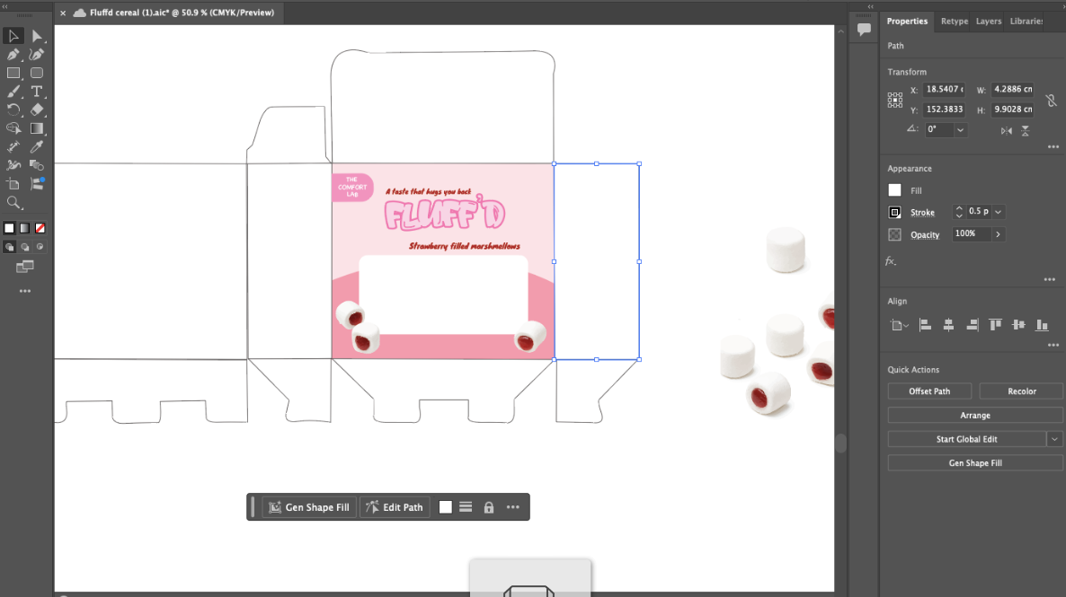Enable Draw Normal mode
The width and height of the screenshot is (1066, 597).
tap(10, 247)
